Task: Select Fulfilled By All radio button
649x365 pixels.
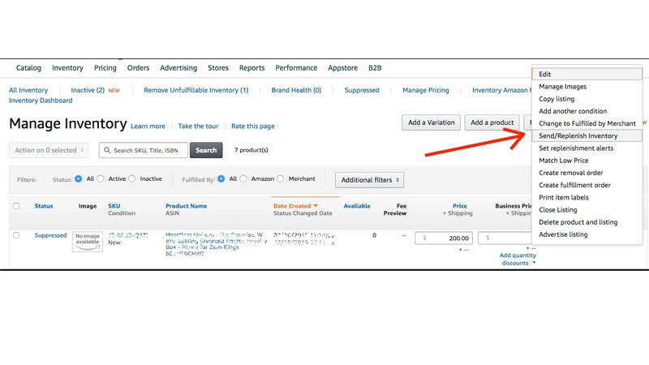Action: [221, 178]
